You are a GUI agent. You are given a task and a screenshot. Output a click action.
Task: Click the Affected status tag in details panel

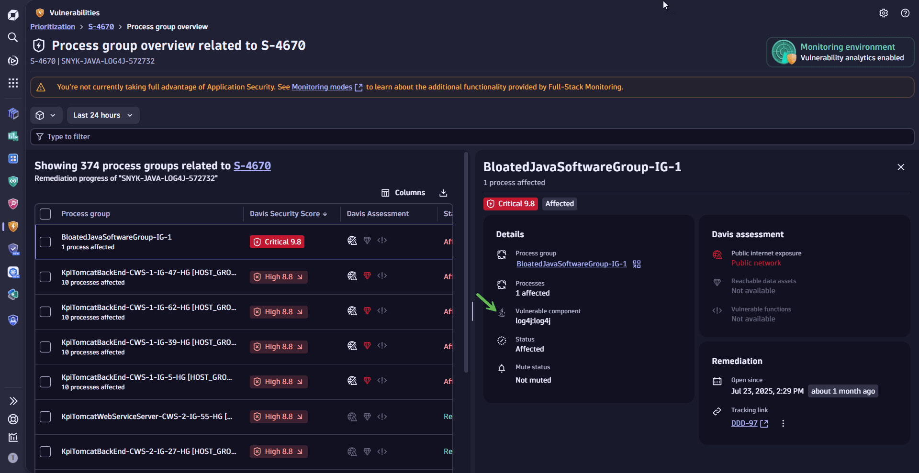click(560, 204)
